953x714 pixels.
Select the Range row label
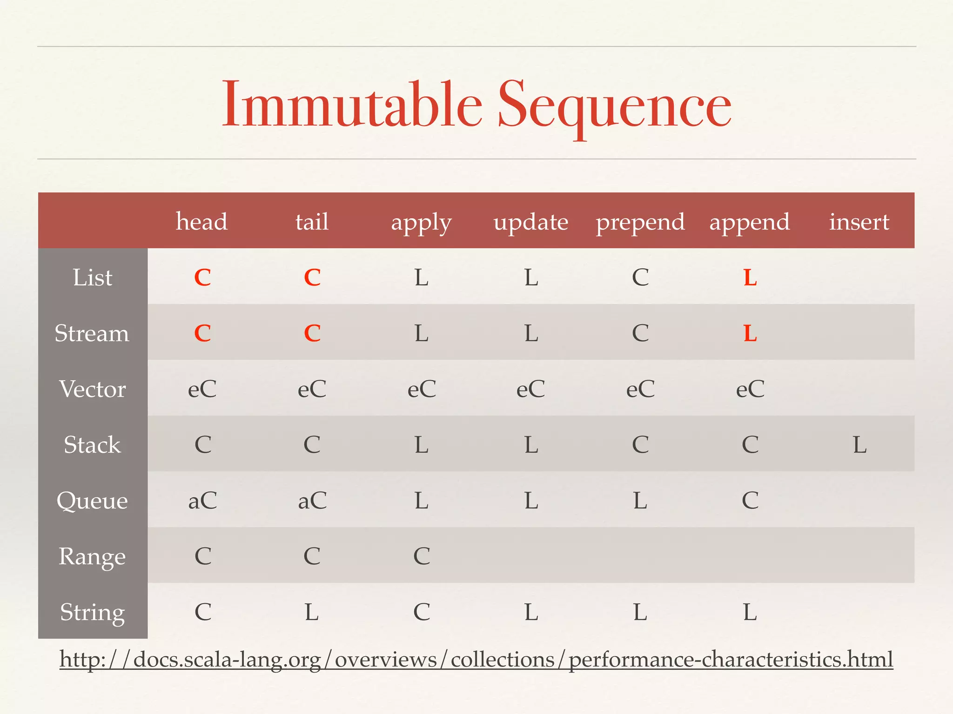(x=92, y=556)
